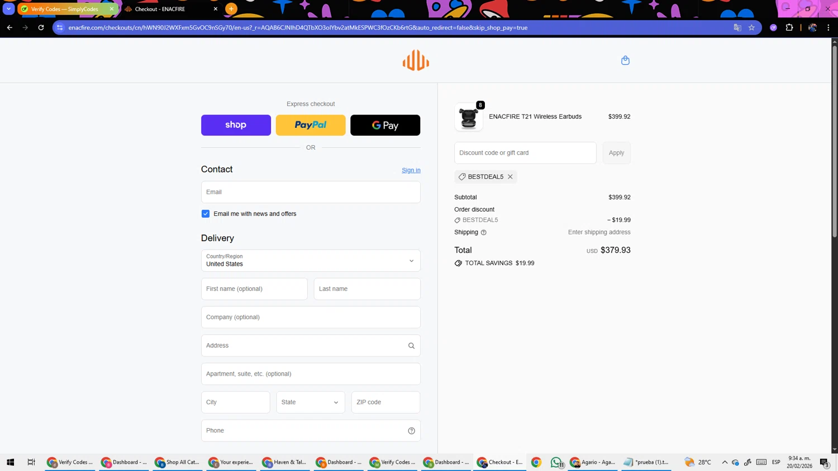View site information icon in address bar
This screenshot has height=471, width=838.
point(60,27)
